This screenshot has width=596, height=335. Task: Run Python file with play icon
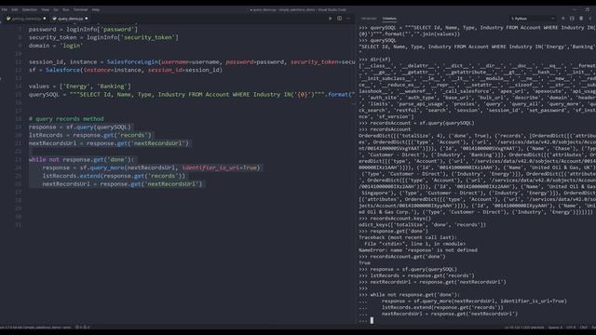(330, 19)
